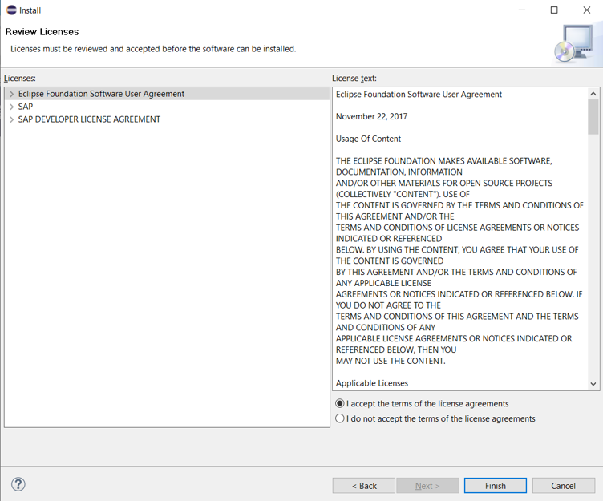Click license text scrollbar down arrow
Screen dimensions: 603x501
click(x=593, y=384)
